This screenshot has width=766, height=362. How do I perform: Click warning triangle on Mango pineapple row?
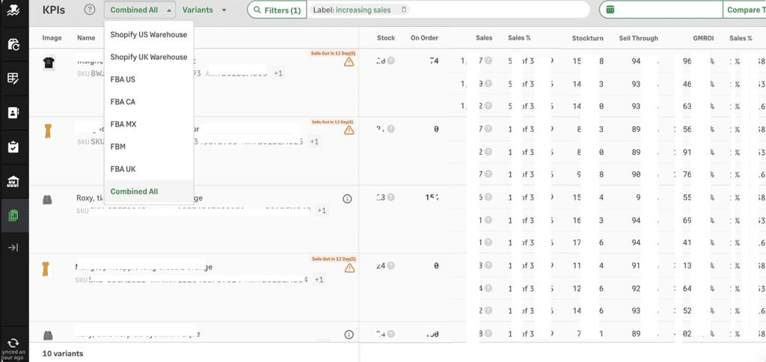[x=349, y=268]
